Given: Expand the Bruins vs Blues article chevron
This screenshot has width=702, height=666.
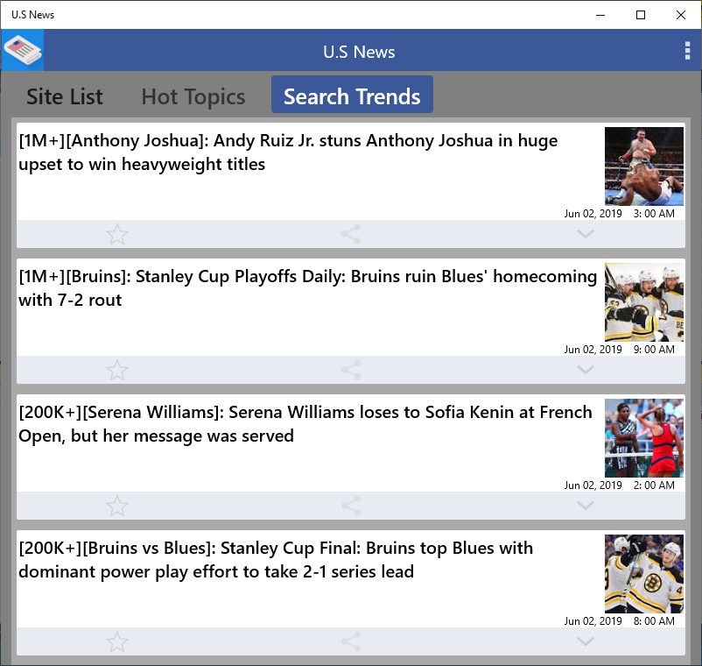Looking at the screenshot, I should tap(586, 641).
